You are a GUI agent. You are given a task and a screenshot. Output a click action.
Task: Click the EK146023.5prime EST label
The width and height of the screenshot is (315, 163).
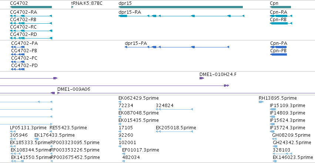coord(293,157)
